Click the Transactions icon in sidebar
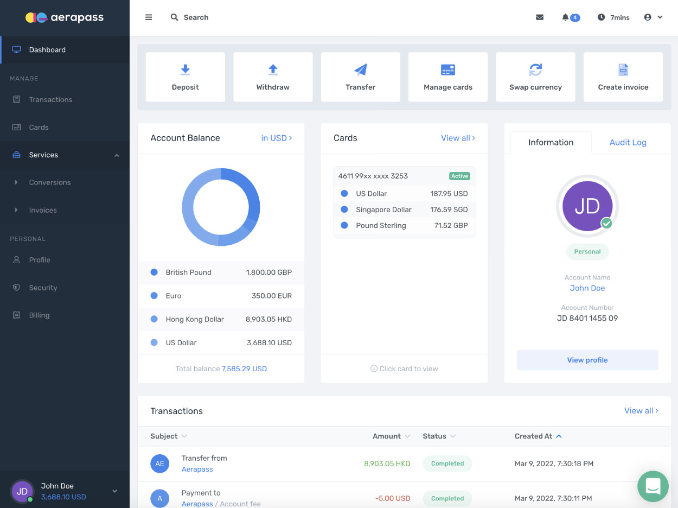This screenshot has width=678, height=508. [x=16, y=100]
